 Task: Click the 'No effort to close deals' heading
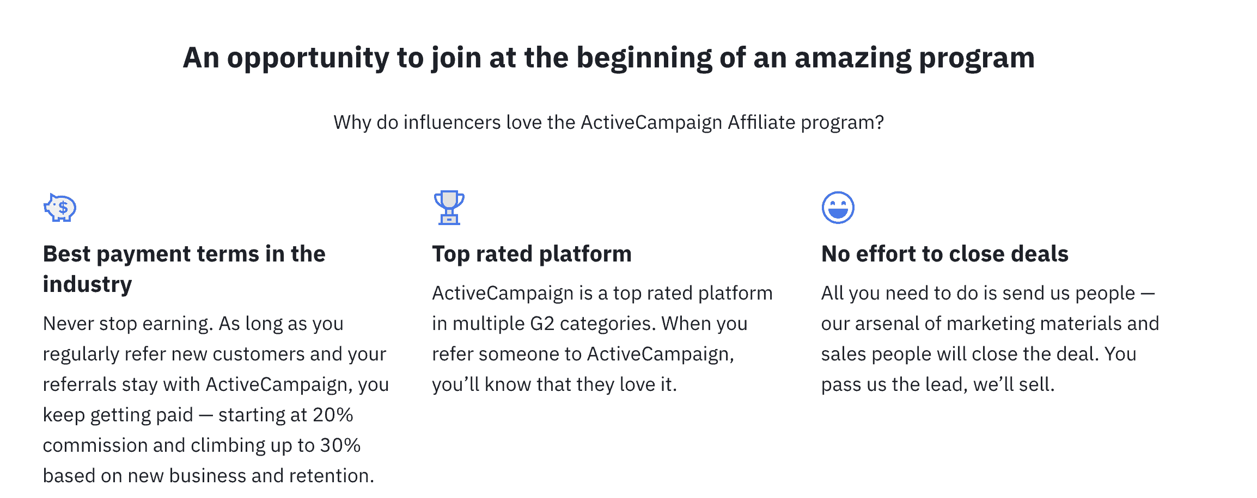pyautogui.click(x=945, y=254)
